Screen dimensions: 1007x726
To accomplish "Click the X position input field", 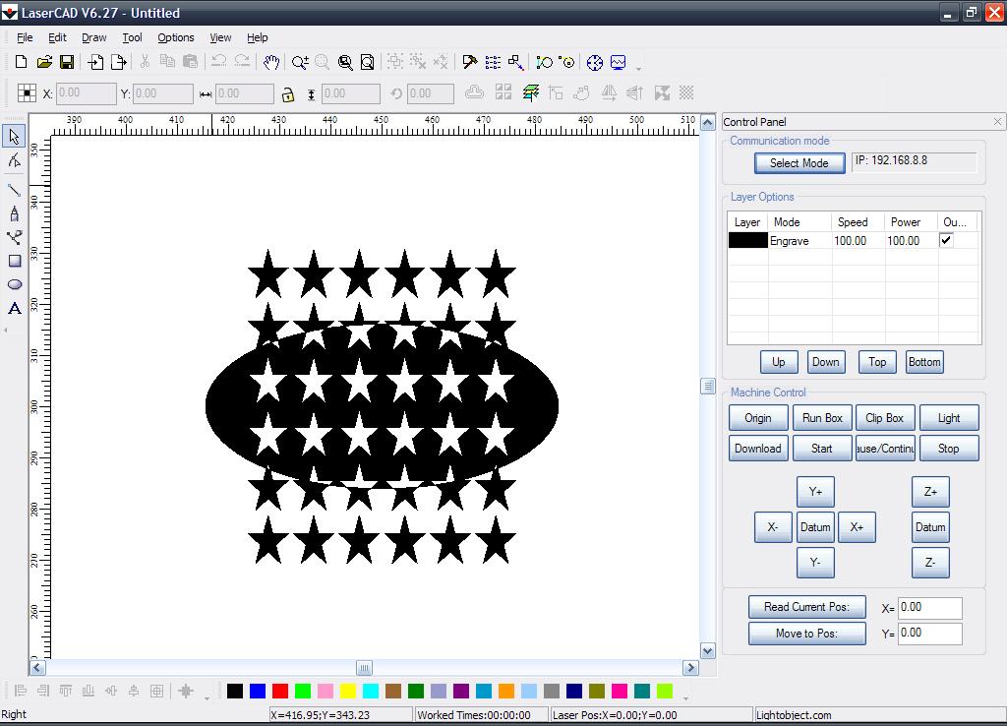I will tap(87, 93).
